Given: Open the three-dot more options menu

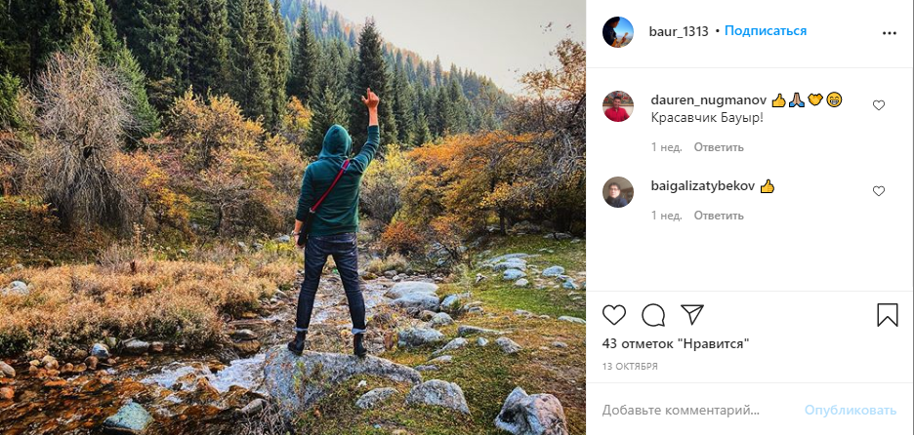Looking at the screenshot, I should [889, 32].
